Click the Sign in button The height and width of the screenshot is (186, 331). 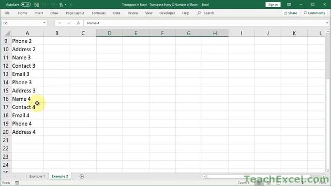pyautogui.click(x=273, y=5)
